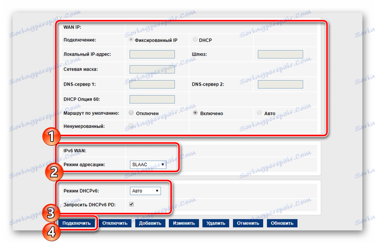Image resolution: width=375 pixels, height=243 pixels.
Task: Select the DHCP connection radio button
Action: tap(195, 39)
